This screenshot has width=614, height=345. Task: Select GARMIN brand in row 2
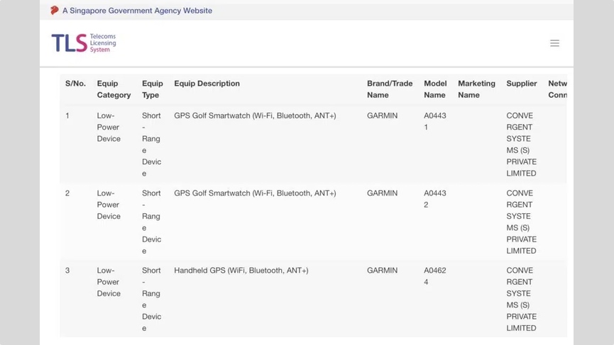pos(382,193)
